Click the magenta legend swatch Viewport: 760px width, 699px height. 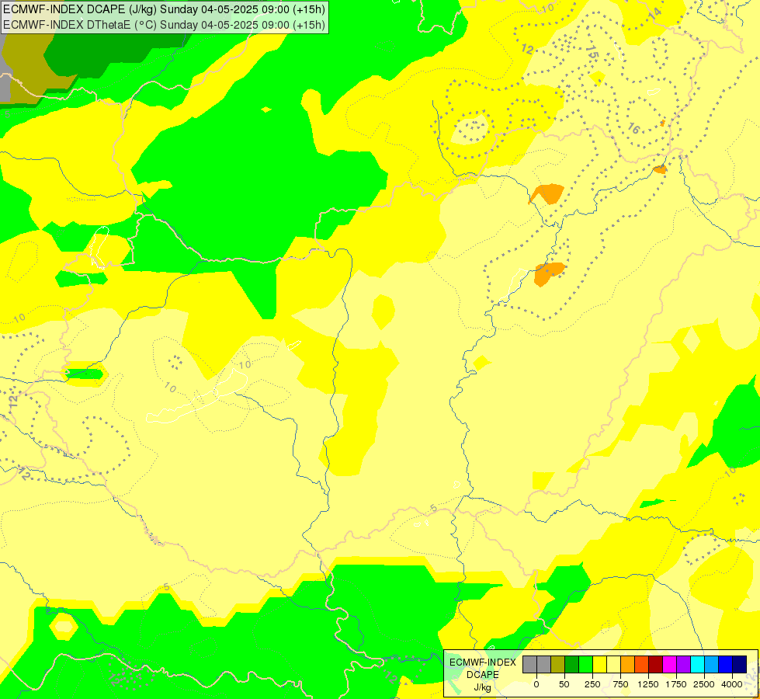tap(669, 665)
